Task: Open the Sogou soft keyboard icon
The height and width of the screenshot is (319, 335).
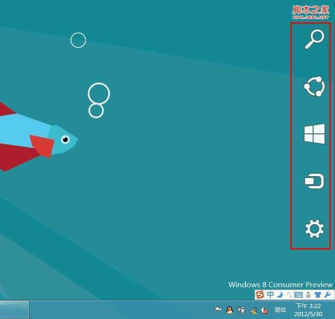Action: (298, 295)
